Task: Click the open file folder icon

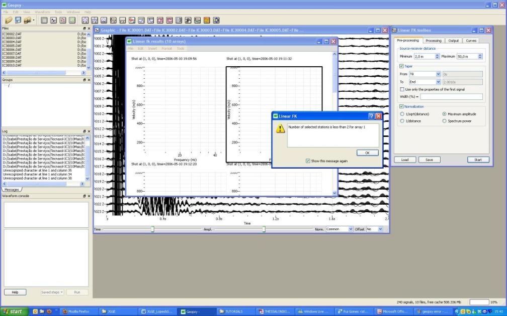Action: (x=9, y=21)
